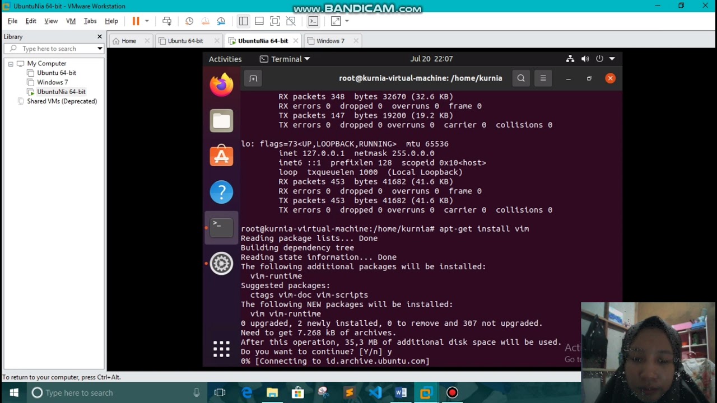Open Files from Ubuntu dock
This screenshot has height=403, width=717.
tap(221, 121)
